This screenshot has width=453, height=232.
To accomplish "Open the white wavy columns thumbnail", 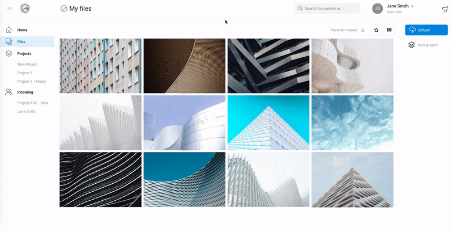I will click(268, 180).
